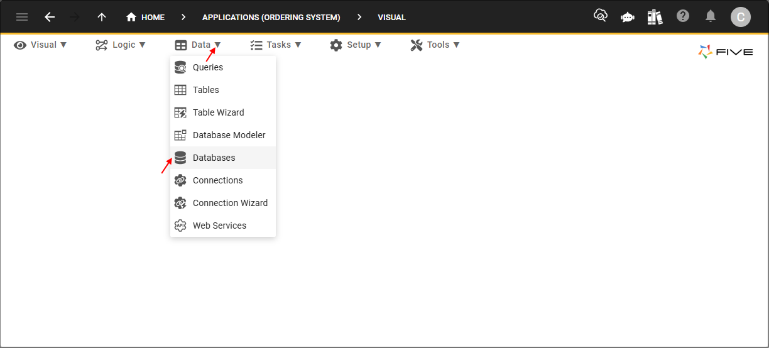769x348 pixels.
Task: Click the house icon beside HOME
Action: coord(131,17)
